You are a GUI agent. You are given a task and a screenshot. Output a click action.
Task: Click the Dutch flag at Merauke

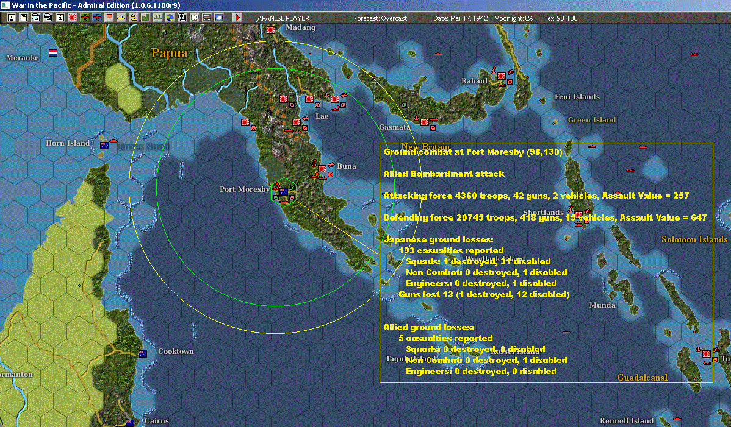[x=53, y=52]
